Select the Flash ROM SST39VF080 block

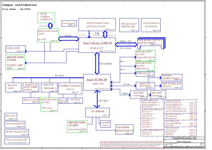(x=124, y=129)
